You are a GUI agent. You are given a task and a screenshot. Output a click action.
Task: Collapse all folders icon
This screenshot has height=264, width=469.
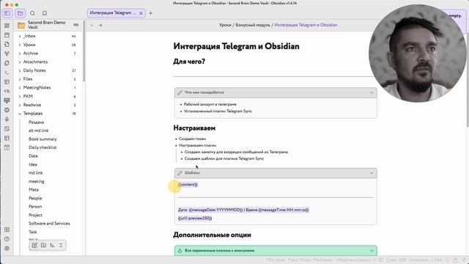[61, 245]
